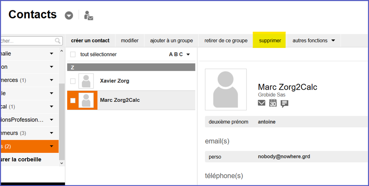Open the Contacts title dropdown circle icon
369x186 pixels.
(x=69, y=15)
